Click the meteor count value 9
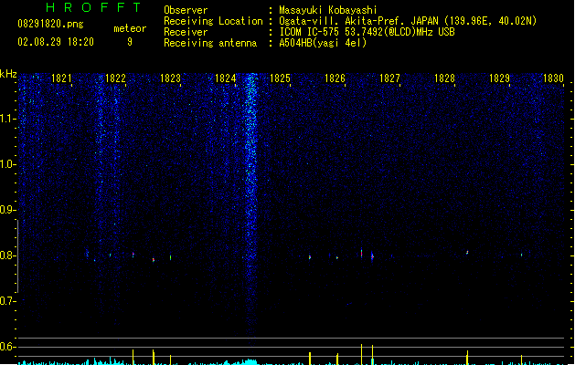Viewport: 575px width, 365px height. (x=130, y=42)
